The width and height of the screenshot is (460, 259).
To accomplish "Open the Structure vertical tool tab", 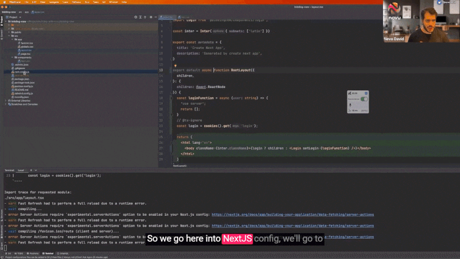I will click(2, 215).
